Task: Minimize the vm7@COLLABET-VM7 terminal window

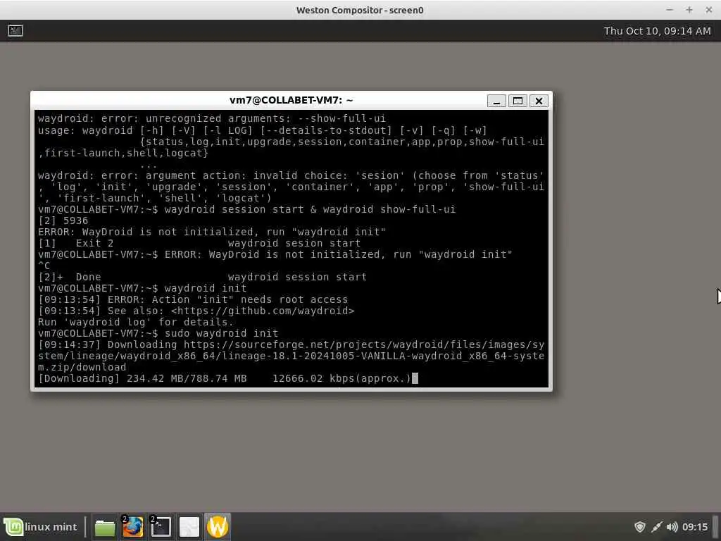Action: click(496, 101)
